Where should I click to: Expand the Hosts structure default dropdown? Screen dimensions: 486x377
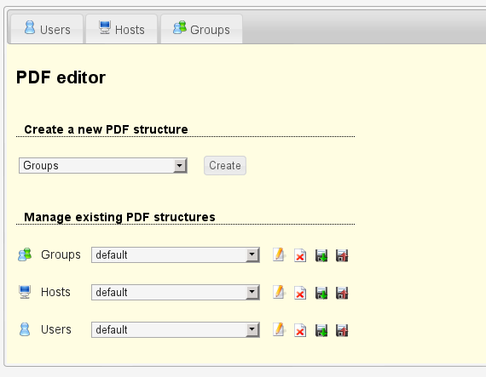point(176,292)
